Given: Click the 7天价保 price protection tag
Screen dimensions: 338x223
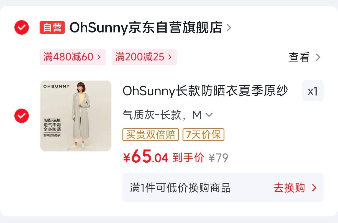Looking at the screenshot, I should [203, 135].
